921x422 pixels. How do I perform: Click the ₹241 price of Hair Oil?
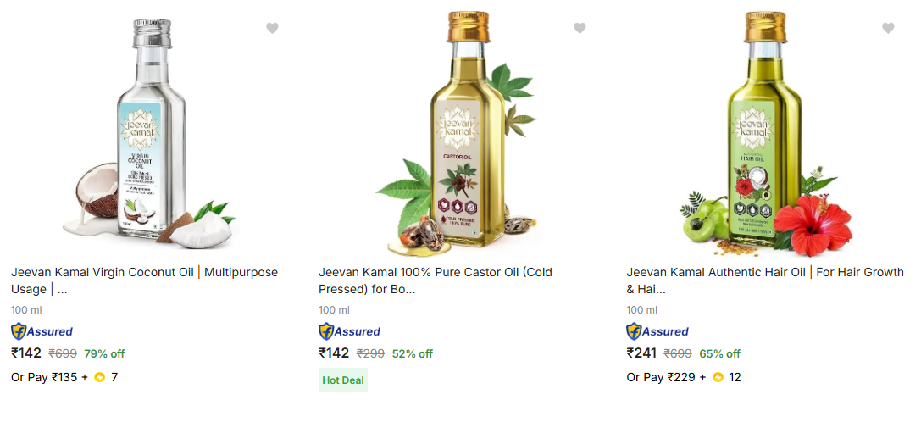coord(641,353)
